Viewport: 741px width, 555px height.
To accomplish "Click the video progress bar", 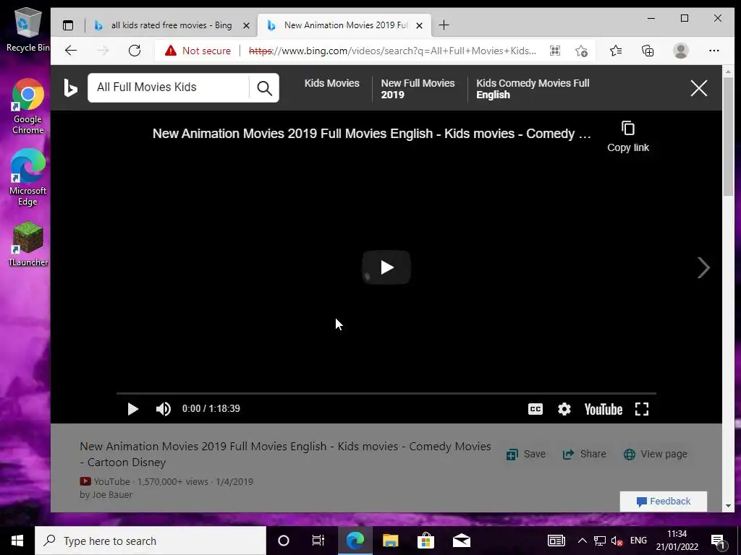I will tap(386, 392).
